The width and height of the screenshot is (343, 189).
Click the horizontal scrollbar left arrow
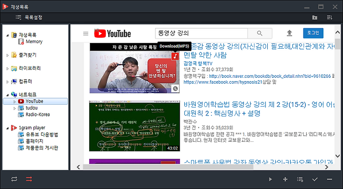tap(78, 167)
